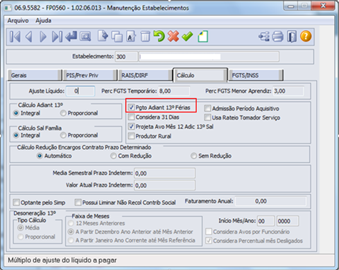This screenshot has width=339, height=270.
Task: Select A Partir Dezembro Ano Anterior option
Action: point(71,232)
